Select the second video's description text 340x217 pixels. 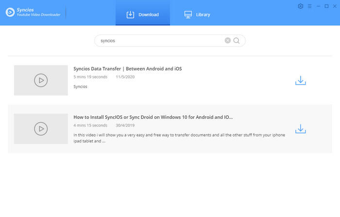[x=179, y=138]
